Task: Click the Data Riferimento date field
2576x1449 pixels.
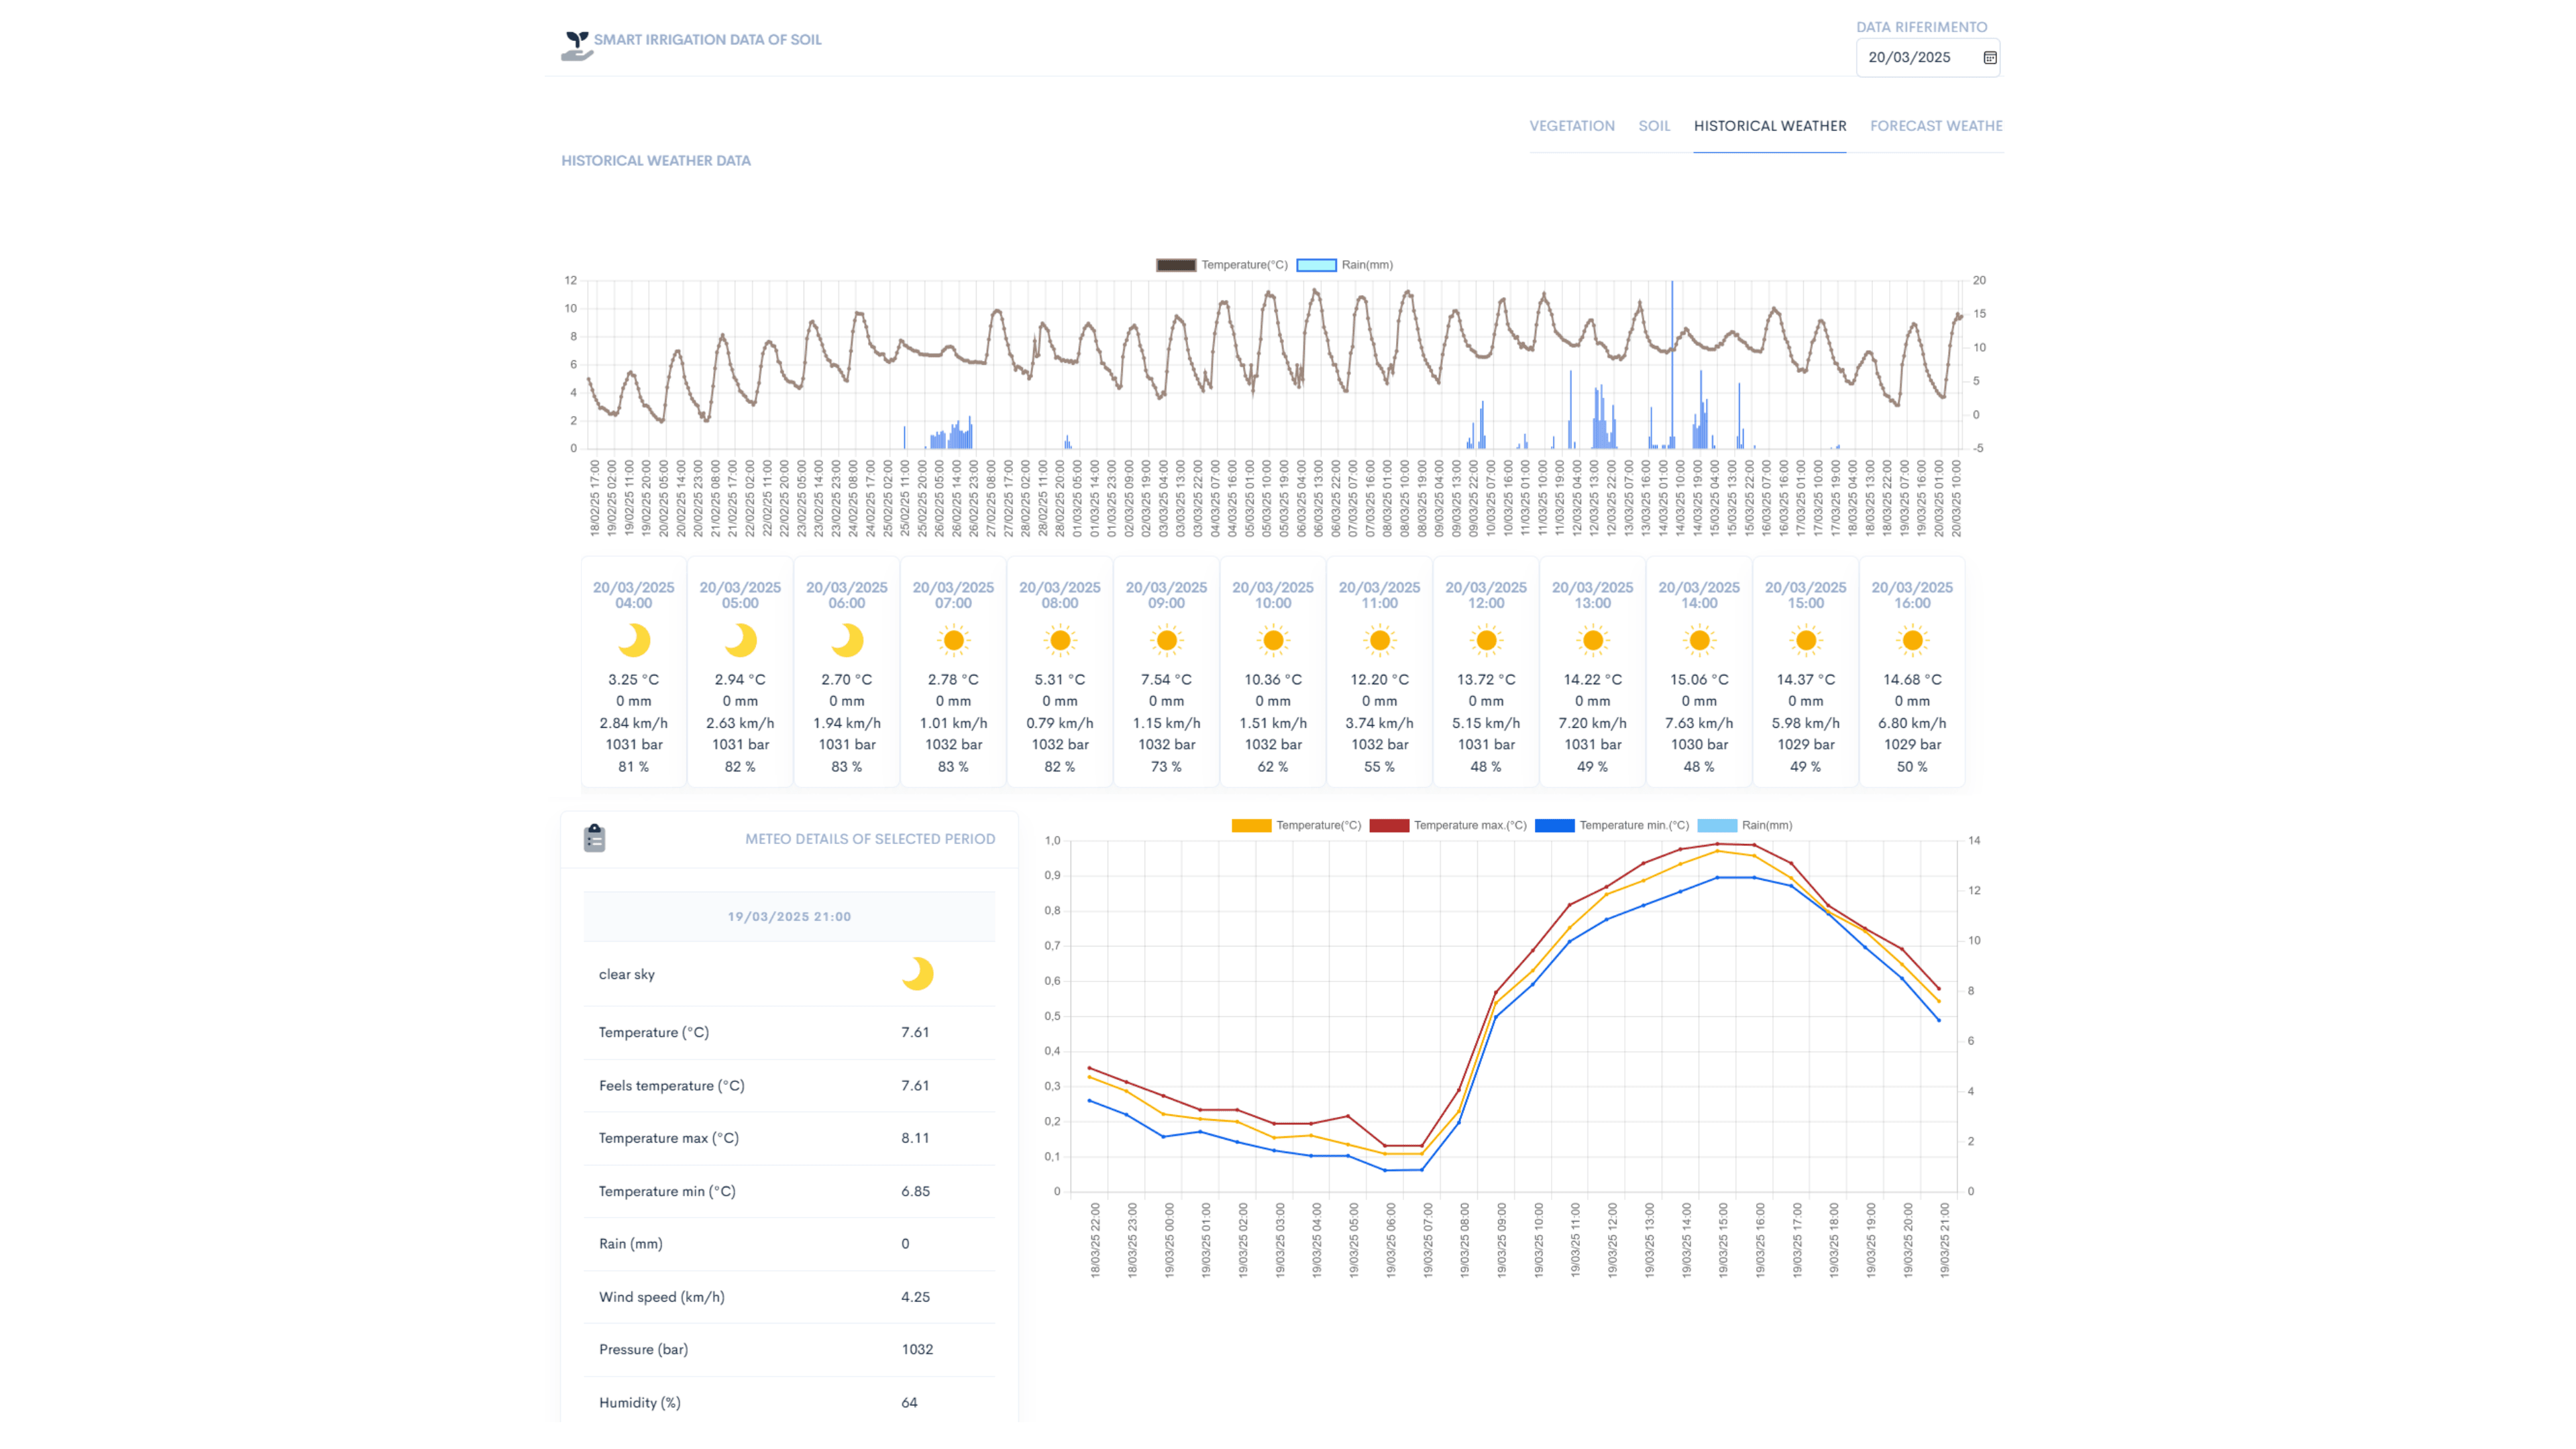Action: point(1910,58)
